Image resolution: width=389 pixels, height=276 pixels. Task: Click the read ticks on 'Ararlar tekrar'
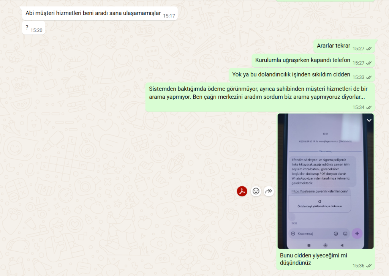pos(369,49)
